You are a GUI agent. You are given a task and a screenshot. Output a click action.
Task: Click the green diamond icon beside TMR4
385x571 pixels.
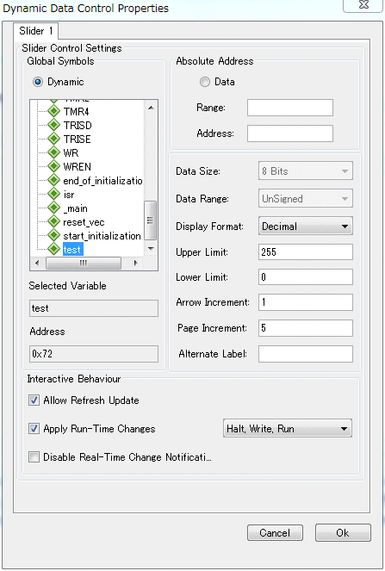point(54,111)
